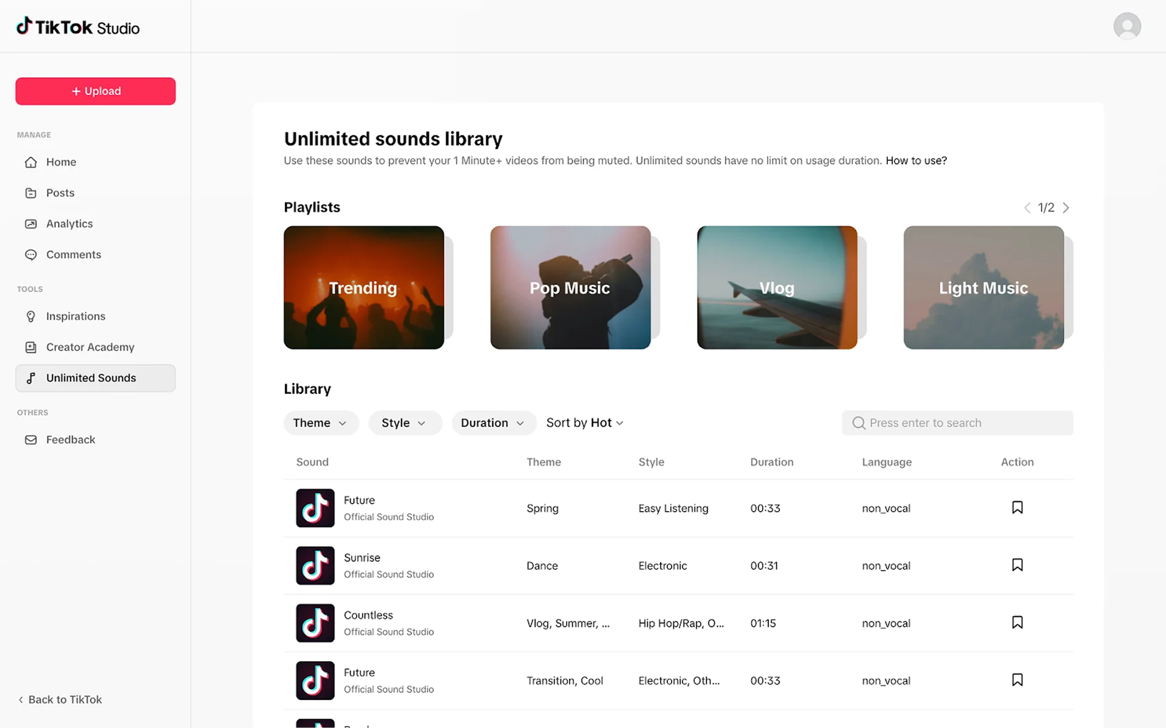This screenshot has width=1166, height=728.
Task: Select Unlimited Sounds in the sidebar
Action: [x=96, y=378]
